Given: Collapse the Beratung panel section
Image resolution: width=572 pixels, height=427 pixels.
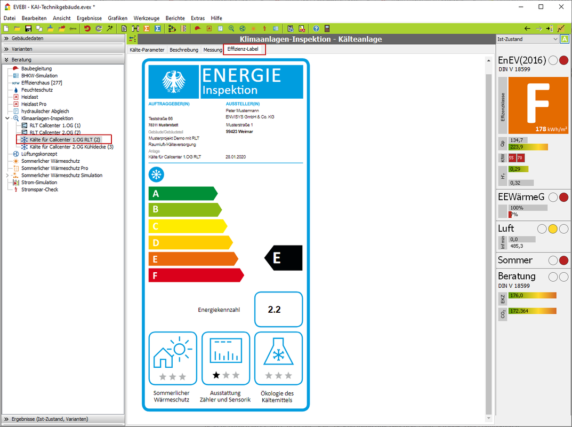Looking at the screenshot, I should (x=63, y=60).
